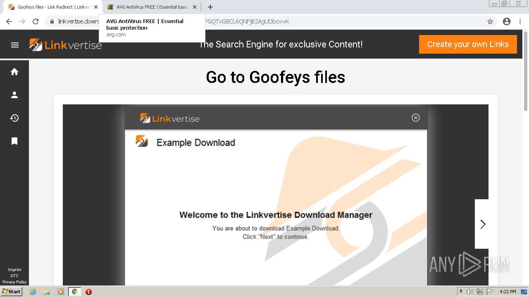Click the Example Download logo icon
Screen dimensions: 529x297
click(x=142, y=141)
